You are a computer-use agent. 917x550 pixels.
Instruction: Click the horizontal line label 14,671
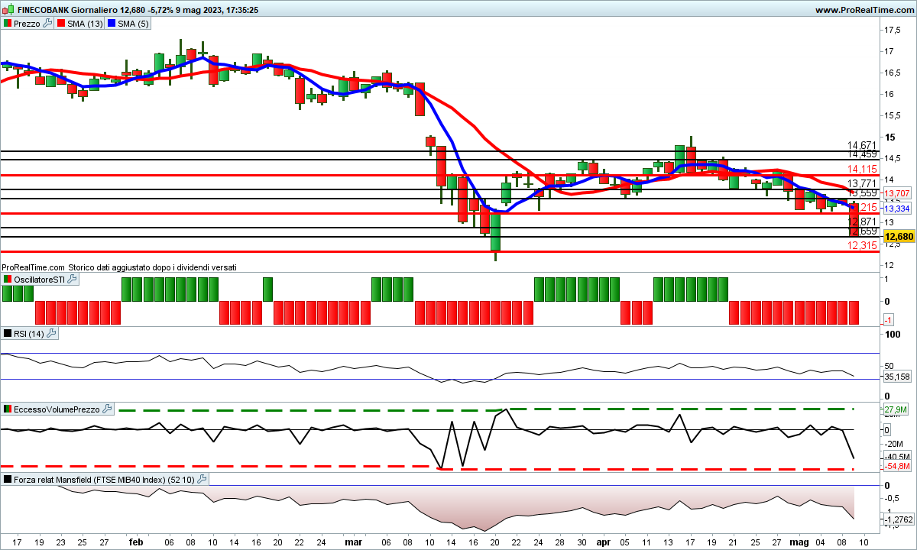862,145
